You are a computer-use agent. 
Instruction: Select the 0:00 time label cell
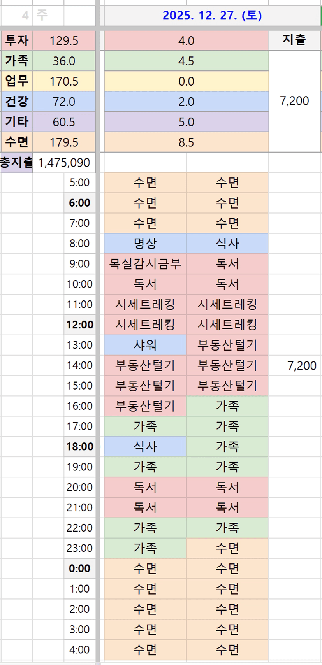point(79,568)
